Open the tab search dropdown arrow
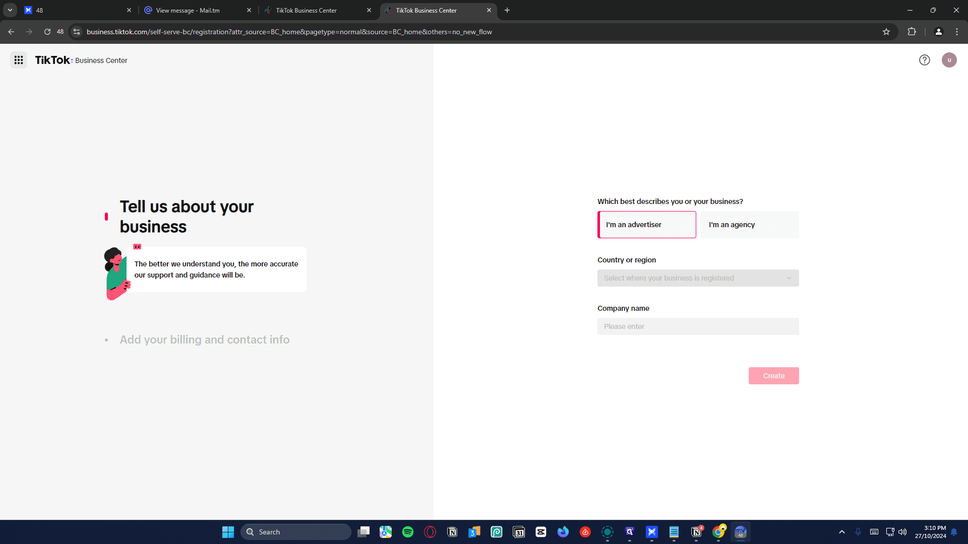 (10, 10)
